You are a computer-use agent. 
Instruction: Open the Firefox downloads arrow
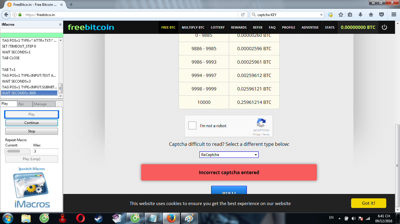click(360, 15)
